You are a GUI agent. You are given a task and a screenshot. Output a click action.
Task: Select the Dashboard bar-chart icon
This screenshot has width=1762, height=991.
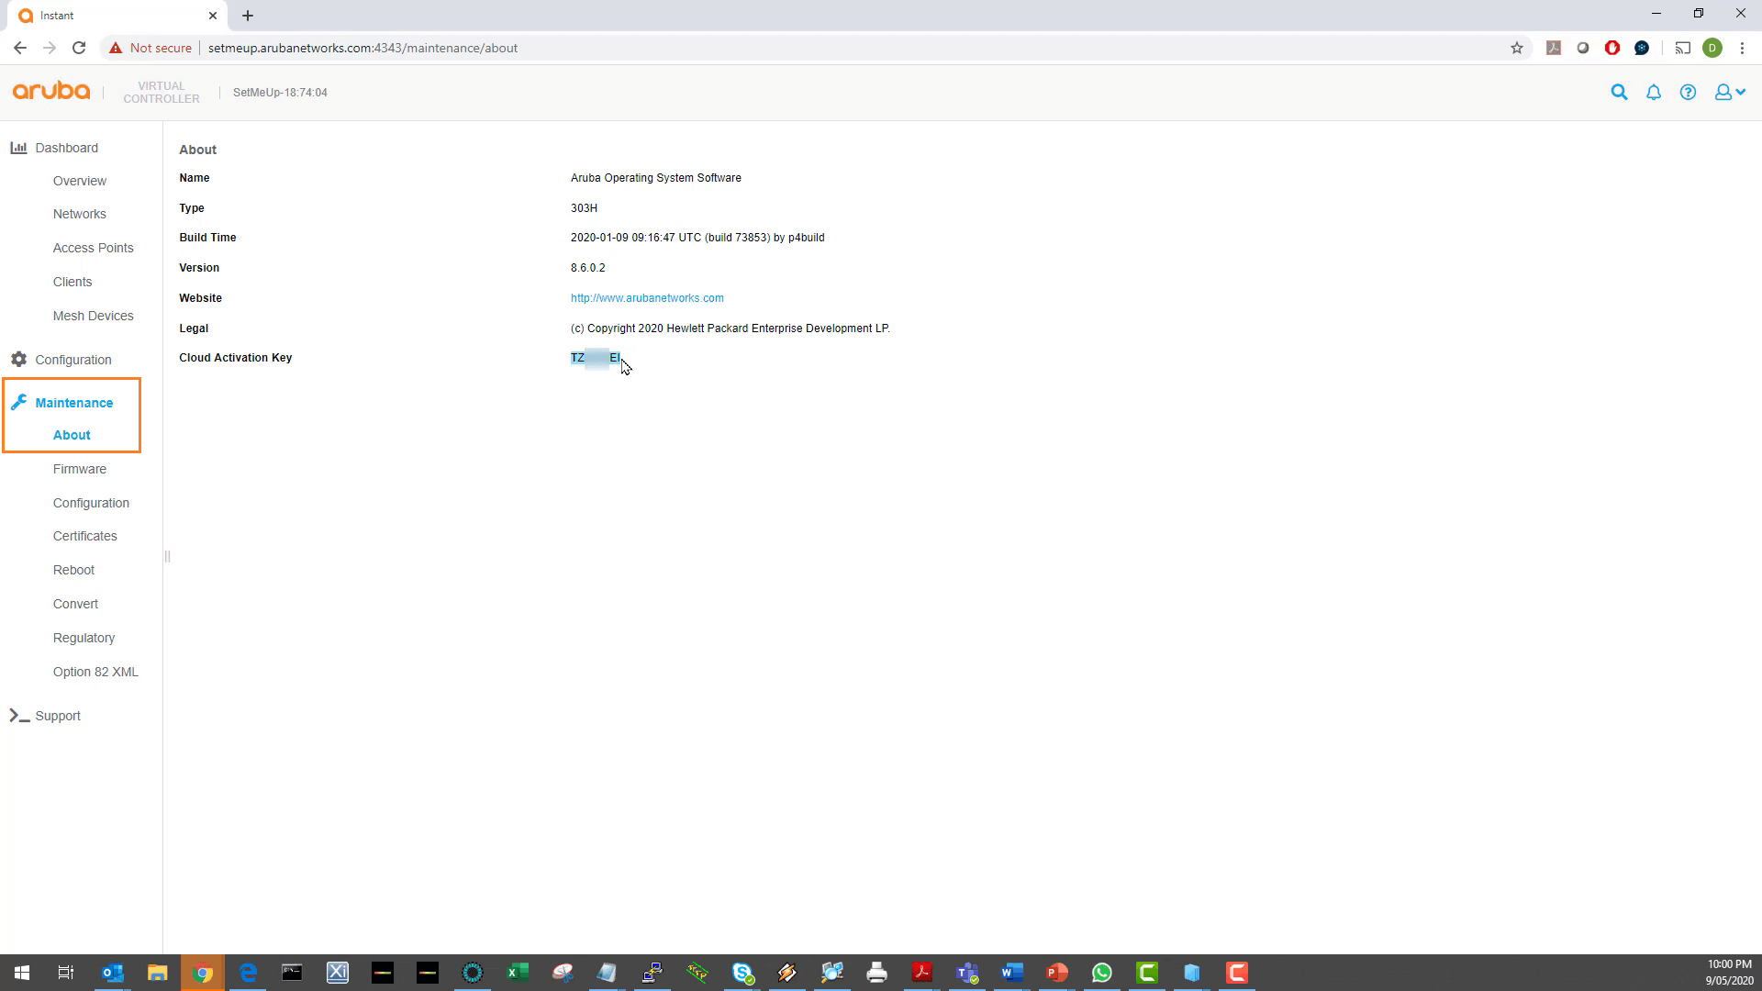[18, 147]
